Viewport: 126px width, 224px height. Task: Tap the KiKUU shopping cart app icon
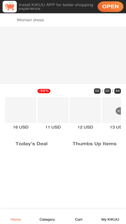(x=9, y=7)
